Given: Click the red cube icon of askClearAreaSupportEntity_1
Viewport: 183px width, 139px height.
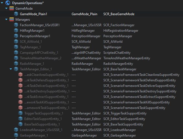Looking at the screenshot, I should click(20, 75).
